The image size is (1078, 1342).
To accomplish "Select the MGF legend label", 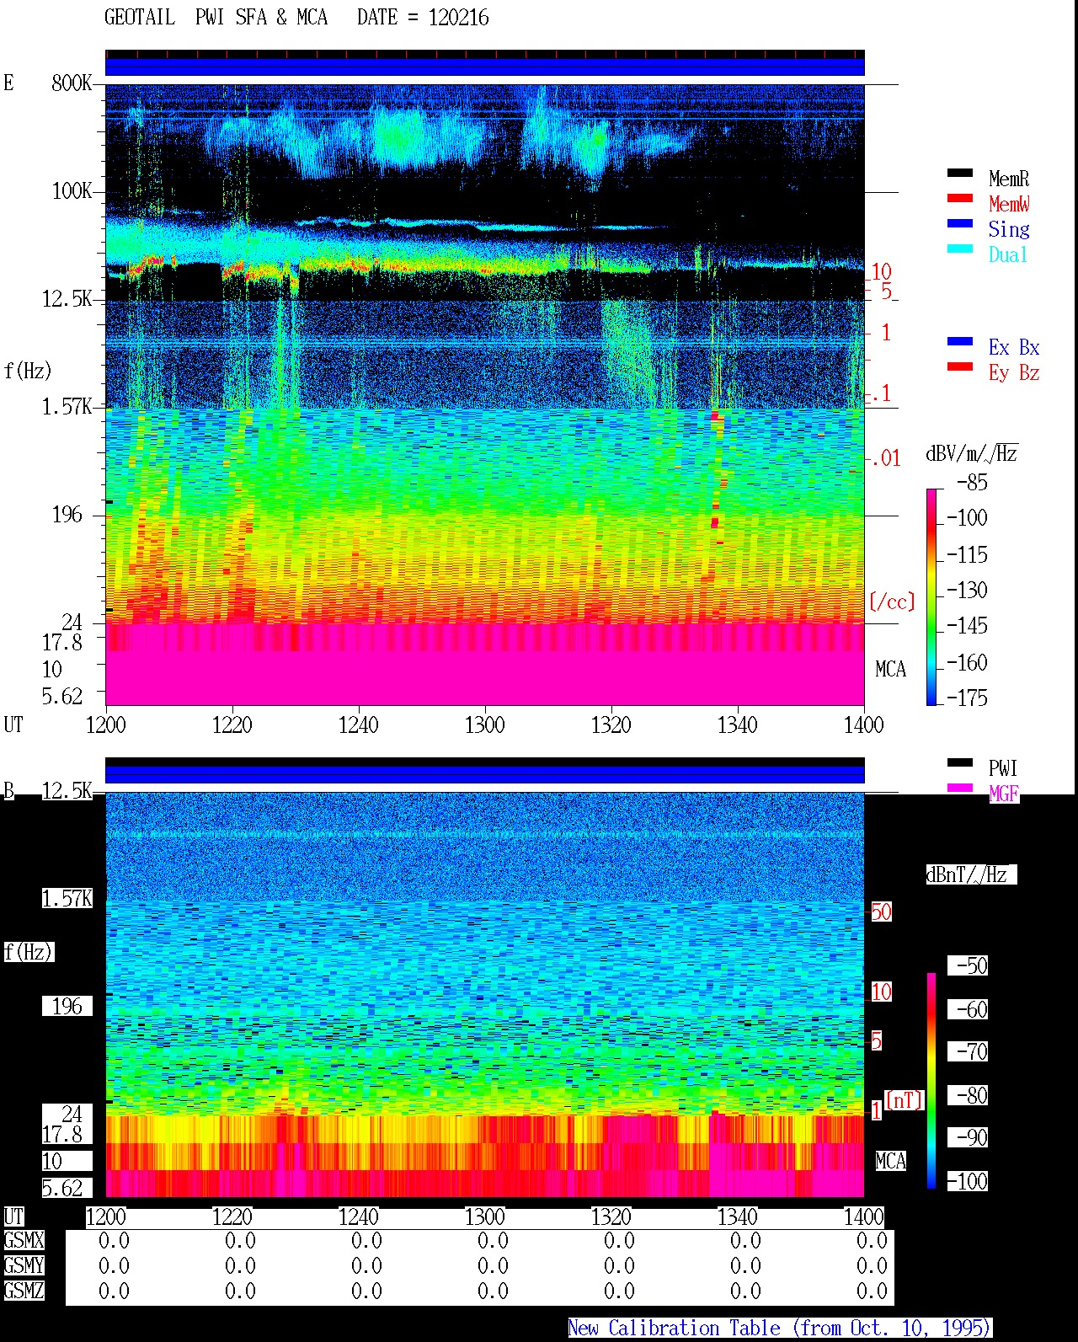I will click(x=1004, y=794).
